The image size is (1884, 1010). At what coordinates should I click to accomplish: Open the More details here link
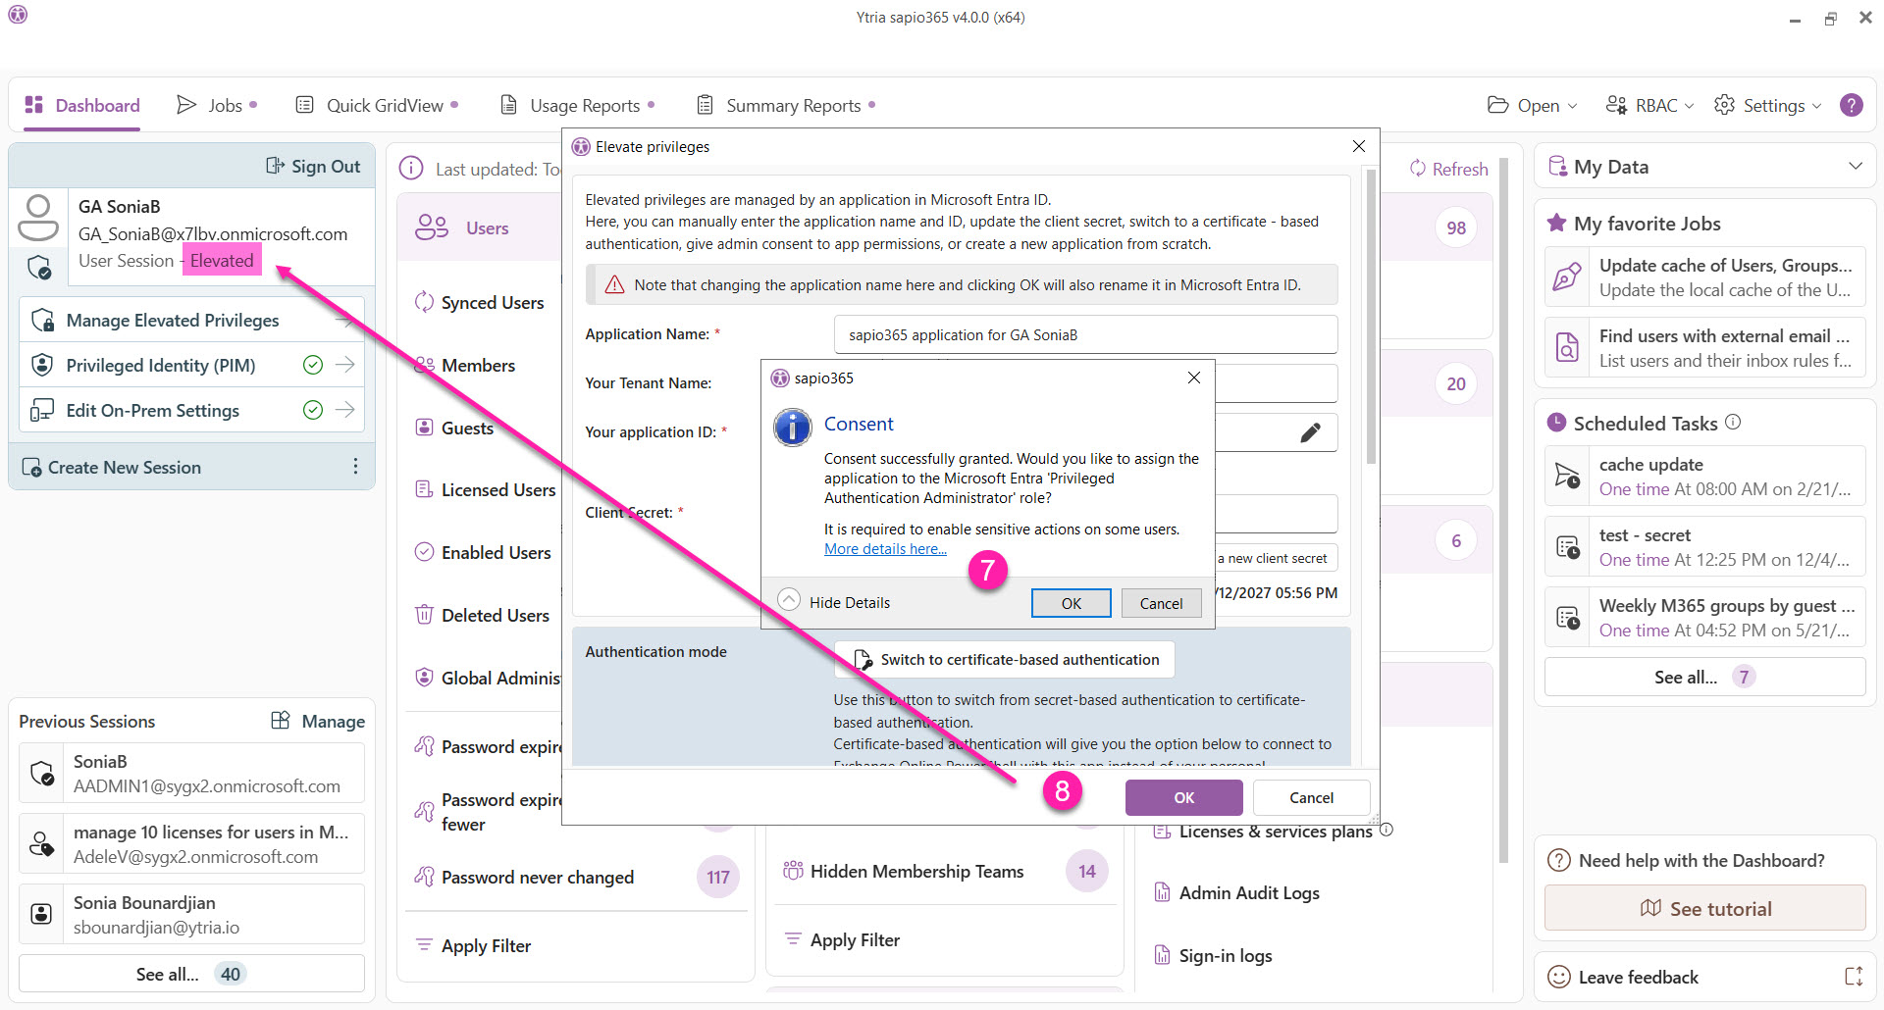click(885, 549)
